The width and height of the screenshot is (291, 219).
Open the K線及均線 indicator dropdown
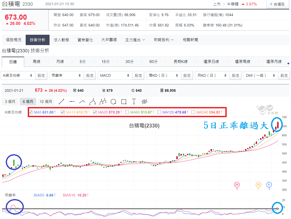(x=18, y=75)
